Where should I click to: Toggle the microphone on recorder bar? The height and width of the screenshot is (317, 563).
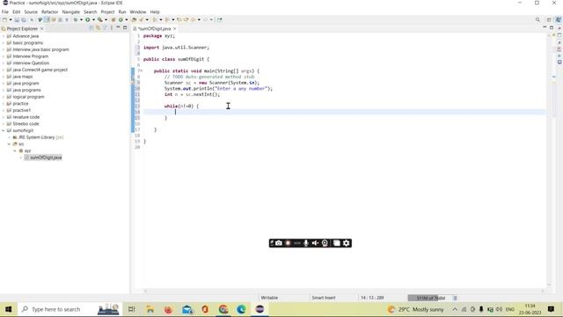(306, 243)
